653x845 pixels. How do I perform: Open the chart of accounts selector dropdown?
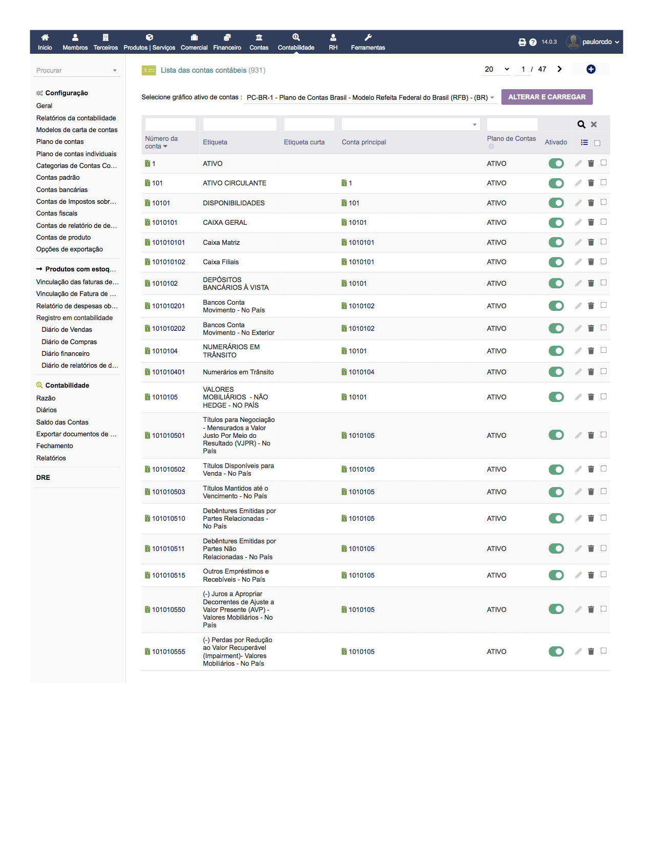(370, 97)
